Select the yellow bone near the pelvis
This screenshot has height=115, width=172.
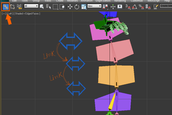pos(112,102)
